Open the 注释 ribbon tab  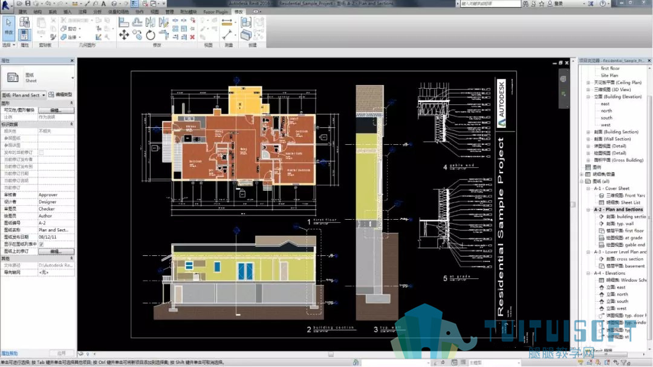tap(82, 11)
